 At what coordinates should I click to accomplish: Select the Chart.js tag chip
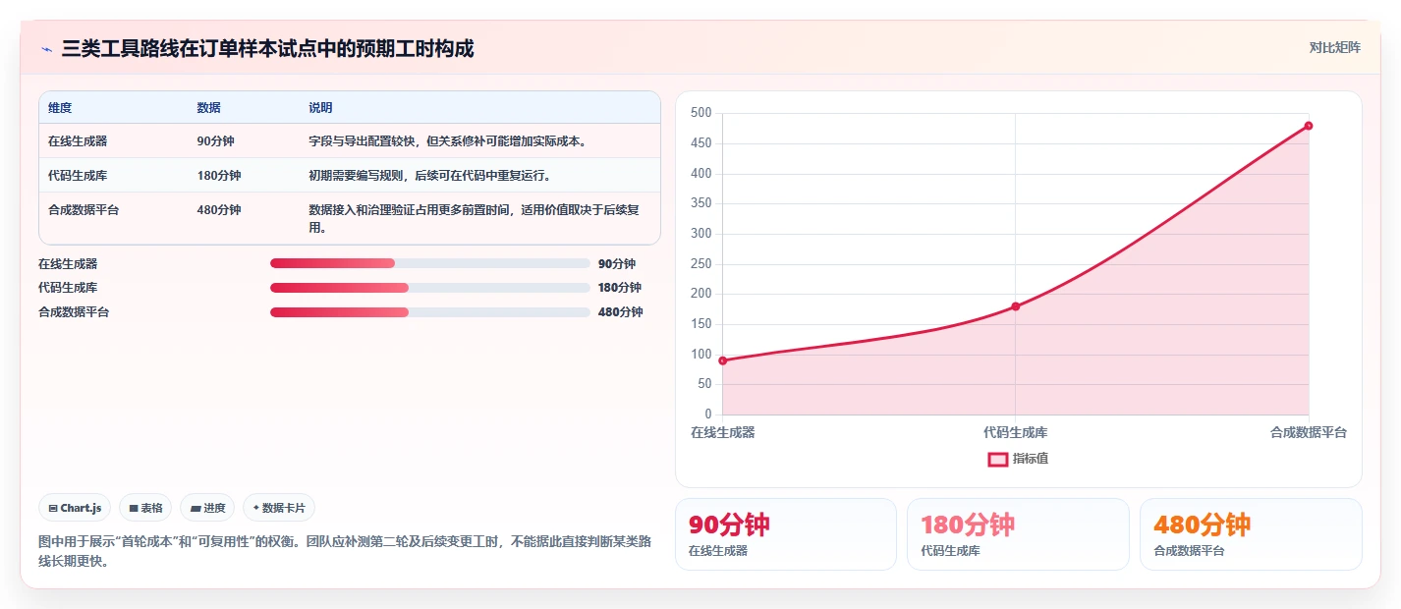(76, 508)
